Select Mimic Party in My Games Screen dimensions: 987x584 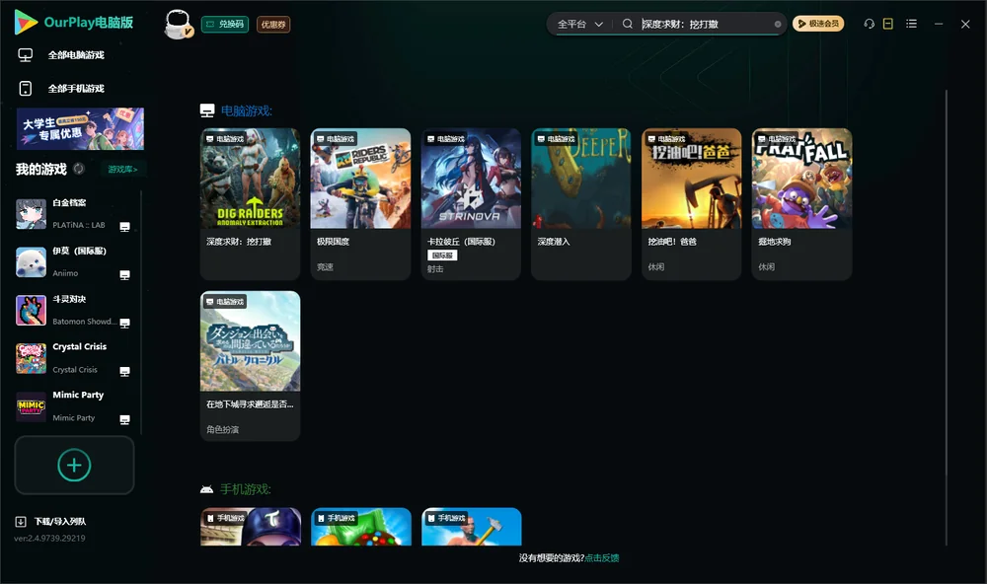[x=74, y=406]
